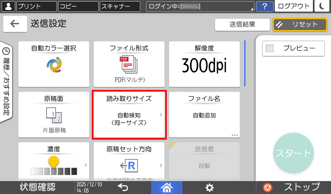Viewport: 331px width, 194px height.
Task: Open the PDF file format tile
Action: pyautogui.click(x=129, y=64)
